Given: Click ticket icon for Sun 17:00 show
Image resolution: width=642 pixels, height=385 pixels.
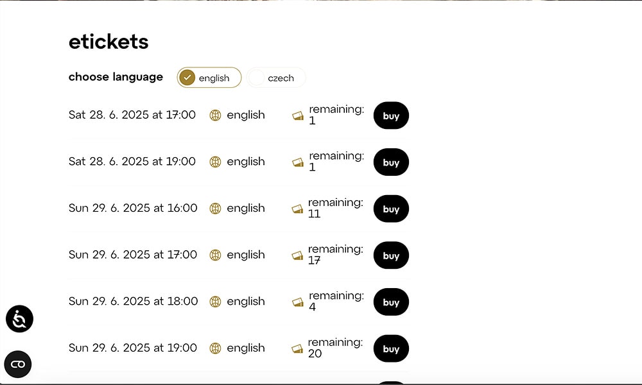Looking at the screenshot, I should 297,255.
